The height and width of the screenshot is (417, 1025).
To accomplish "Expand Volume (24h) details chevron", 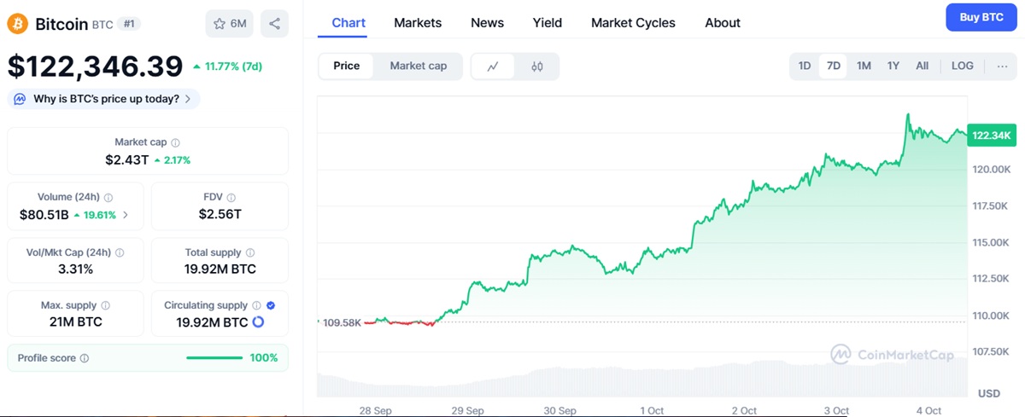I will click(x=126, y=215).
